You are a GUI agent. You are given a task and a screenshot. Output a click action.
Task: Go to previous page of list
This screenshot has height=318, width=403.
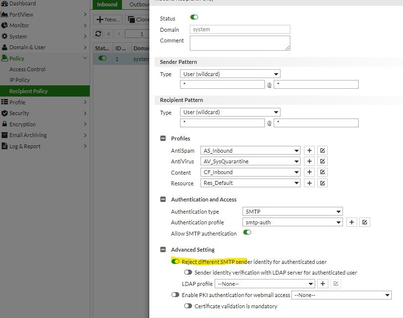[x=119, y=34]
